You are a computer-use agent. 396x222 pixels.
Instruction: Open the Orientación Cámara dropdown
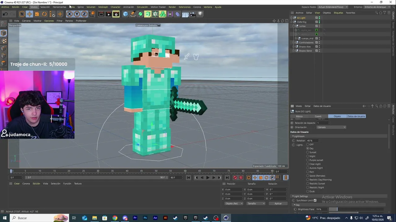pos(331,127)
